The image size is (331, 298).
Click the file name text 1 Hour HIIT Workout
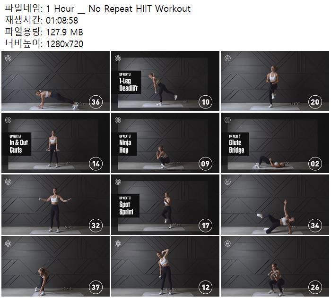click(118, 9)
